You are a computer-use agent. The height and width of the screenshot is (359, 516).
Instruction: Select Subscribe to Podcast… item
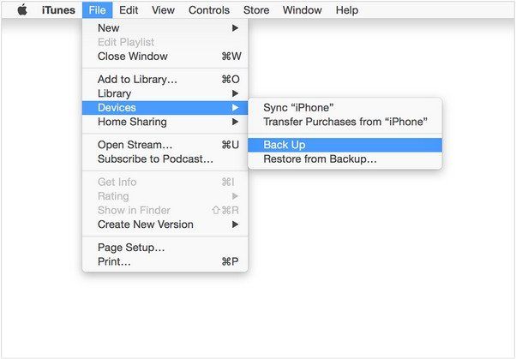[165, 159]
